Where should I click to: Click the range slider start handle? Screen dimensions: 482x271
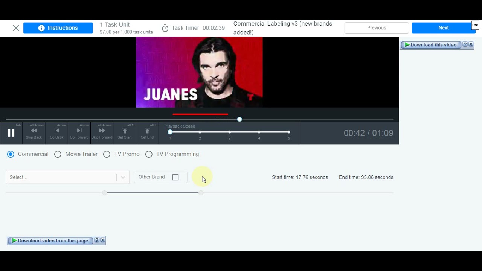coord(104,193)
